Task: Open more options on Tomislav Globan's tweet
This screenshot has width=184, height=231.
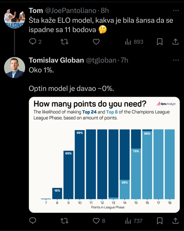Action: coord(176,60)
